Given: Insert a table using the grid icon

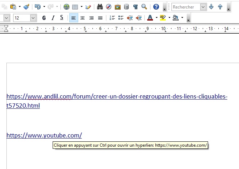Looking at the screenshot, I should click(x=75, y=7).
